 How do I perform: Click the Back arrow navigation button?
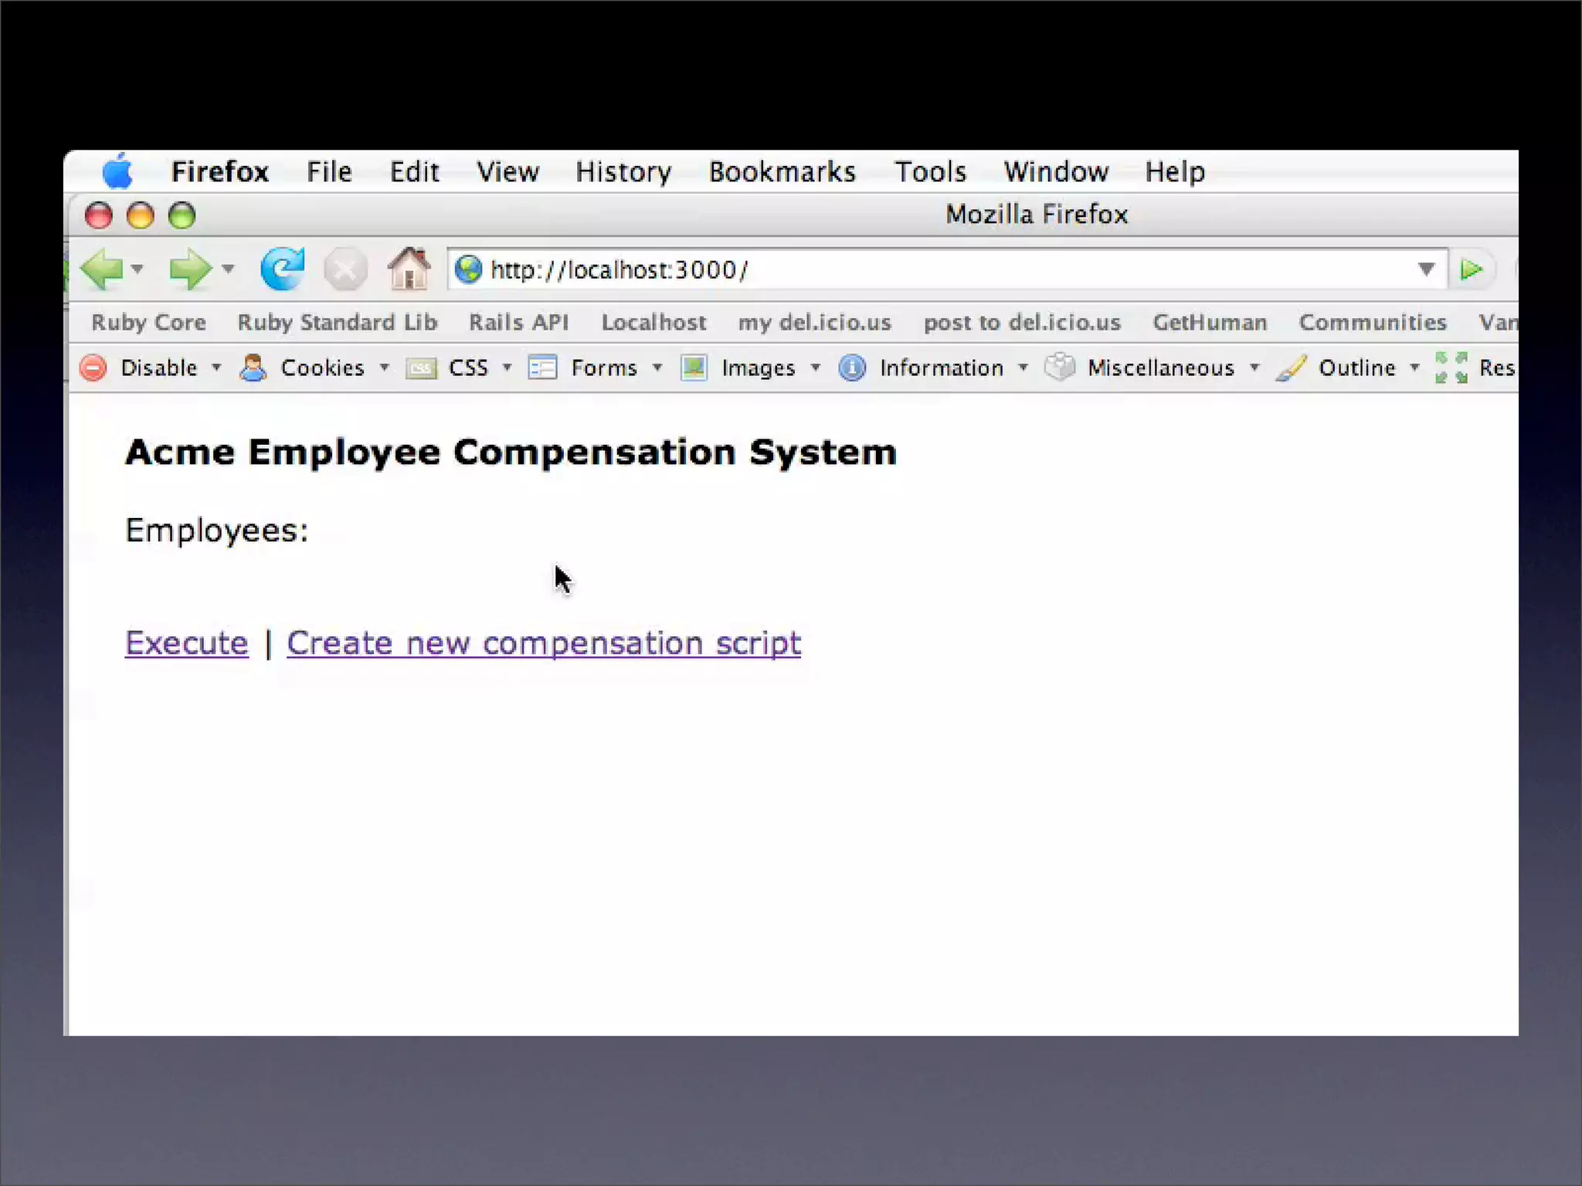pyautogui.click(x=102, y=269)
